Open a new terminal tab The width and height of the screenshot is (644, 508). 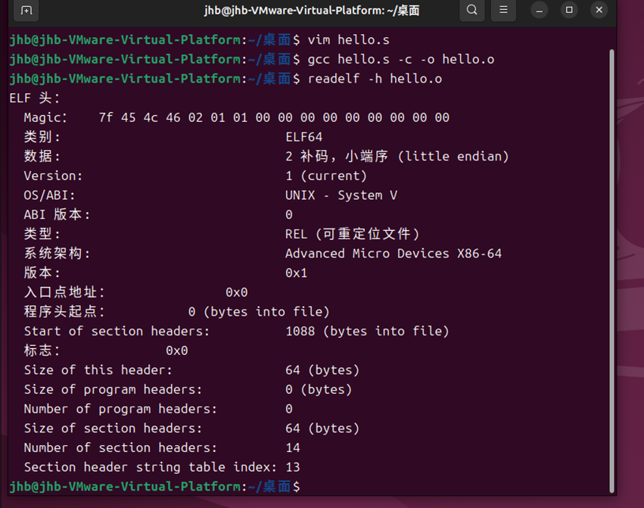[x=26, y=11]
